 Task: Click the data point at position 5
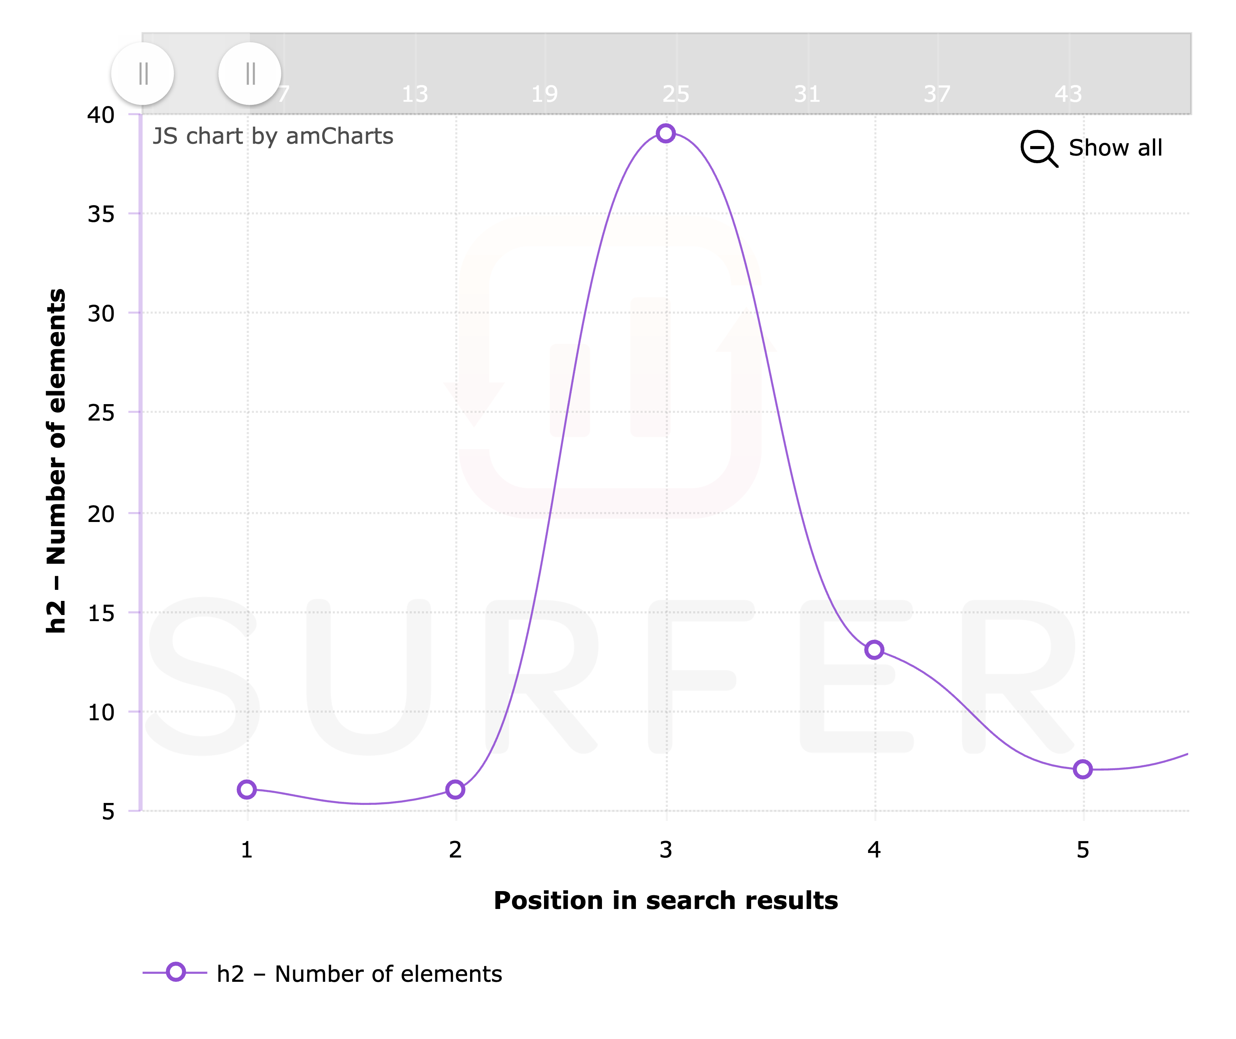(1082, 769)
